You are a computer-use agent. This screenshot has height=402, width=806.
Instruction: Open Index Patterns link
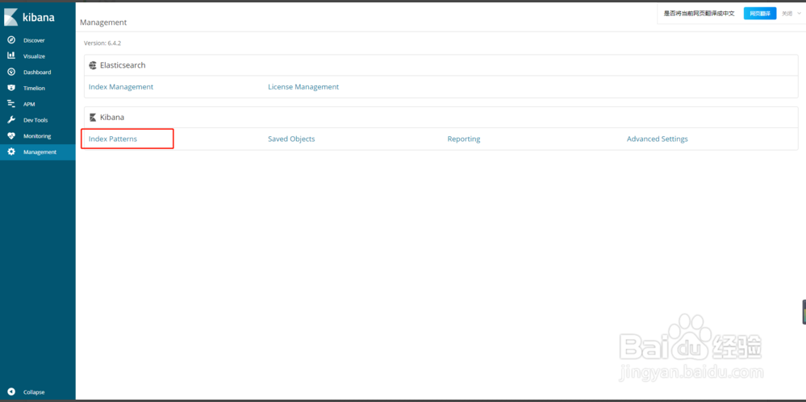tap(113, 139)
